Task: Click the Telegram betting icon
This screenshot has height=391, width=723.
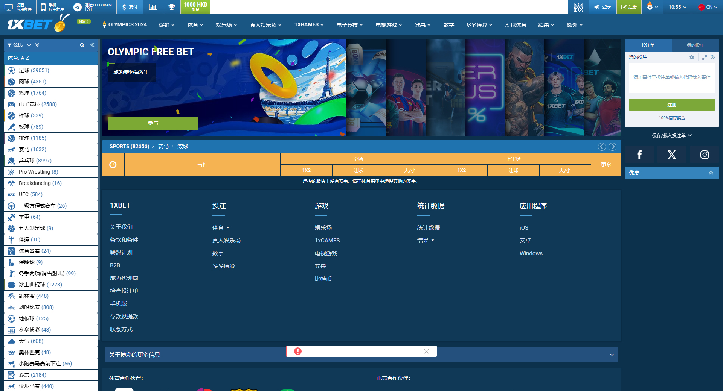Action: 78,7
